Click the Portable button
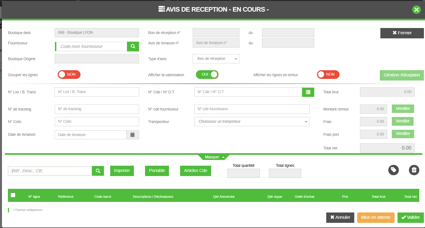 click(157, 171)
